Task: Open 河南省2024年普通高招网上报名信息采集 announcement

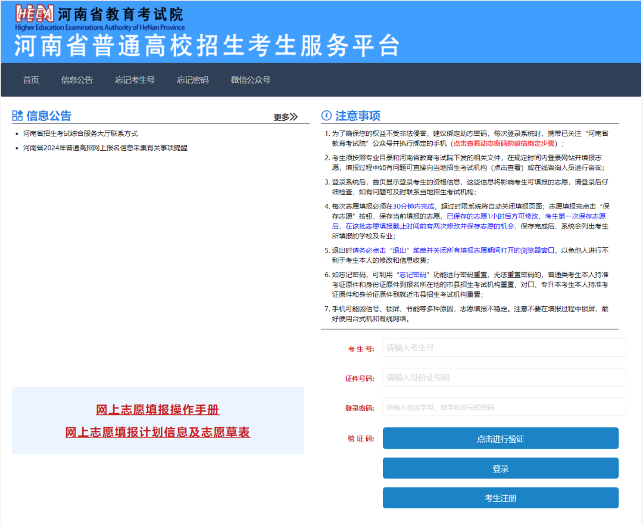Action: [x=105, y=148]
